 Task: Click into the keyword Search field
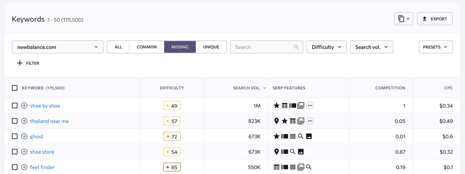point(262,47)
